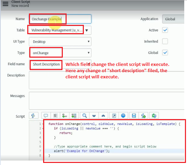Click the Find Previous up-chevron icon
The height and width of the screenshot is (165, 187).
point(103,116)
